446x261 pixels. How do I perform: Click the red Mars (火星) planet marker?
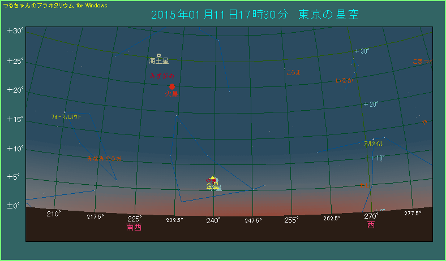171,86
